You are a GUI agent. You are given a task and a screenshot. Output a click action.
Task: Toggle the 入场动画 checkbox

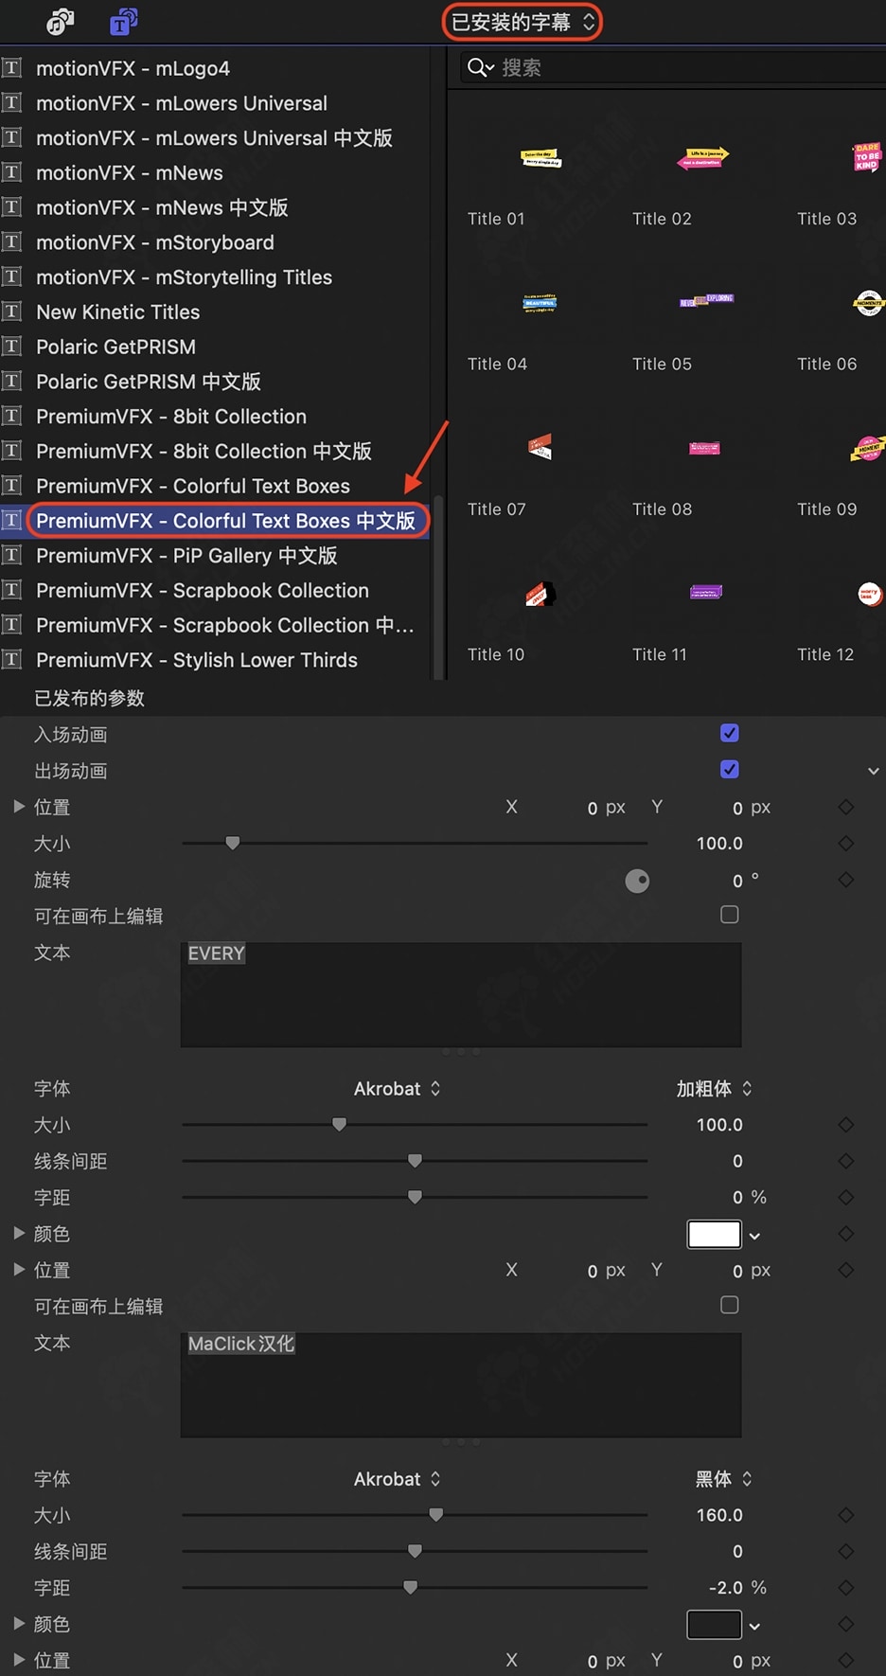(x=730, y=733)
